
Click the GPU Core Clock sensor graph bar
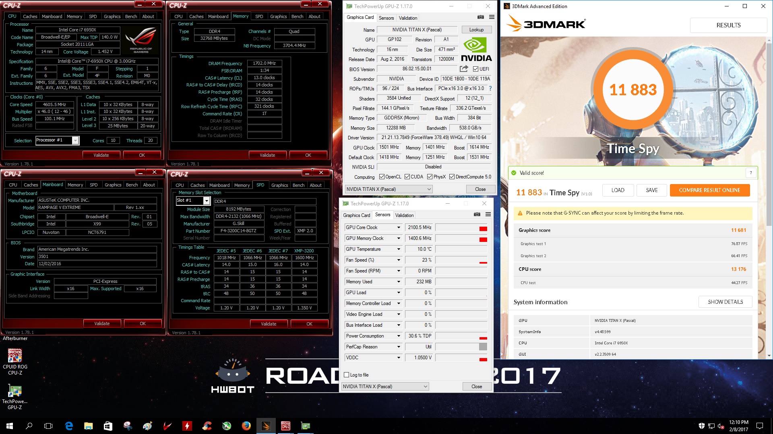(x=461, y=227)
